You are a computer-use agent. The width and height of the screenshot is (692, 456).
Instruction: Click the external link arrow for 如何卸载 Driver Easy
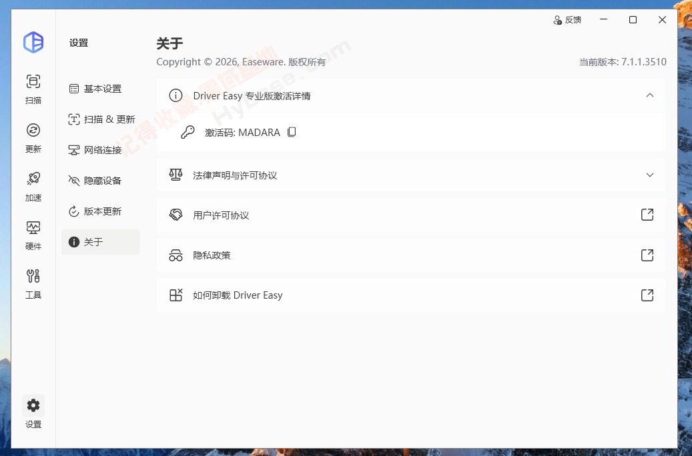tap(647, 295)
